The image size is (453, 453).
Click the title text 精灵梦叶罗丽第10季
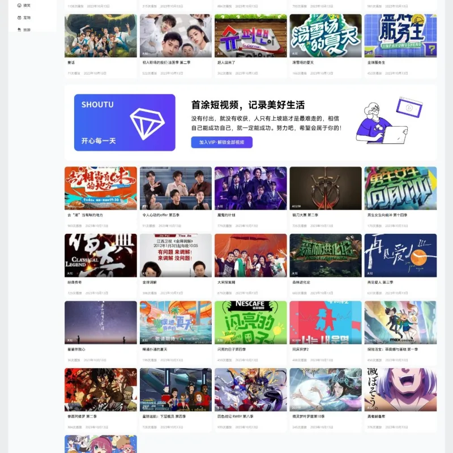tap(308, 416)
